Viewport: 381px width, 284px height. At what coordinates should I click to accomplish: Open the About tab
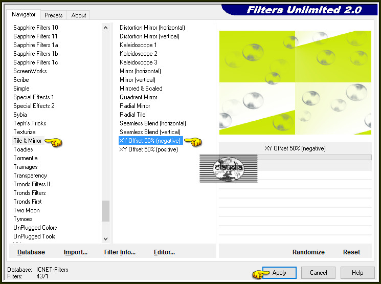tap(78, 15)
